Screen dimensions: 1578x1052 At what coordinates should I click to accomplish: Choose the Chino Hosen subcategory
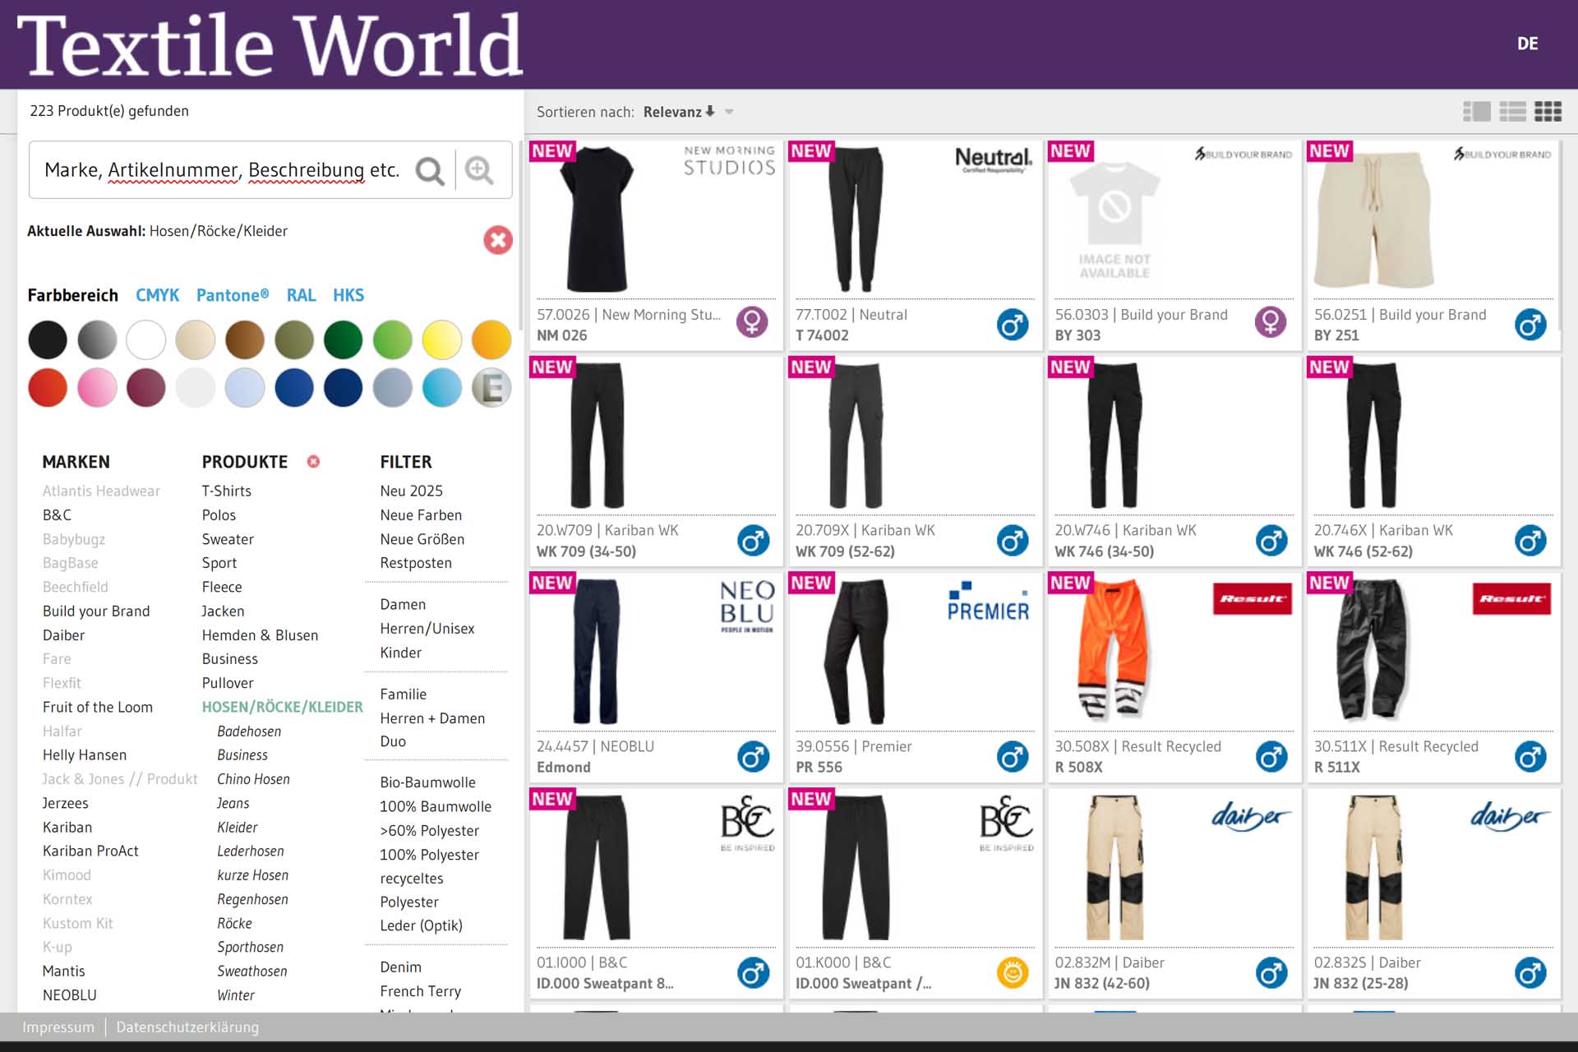coord(253,779)
